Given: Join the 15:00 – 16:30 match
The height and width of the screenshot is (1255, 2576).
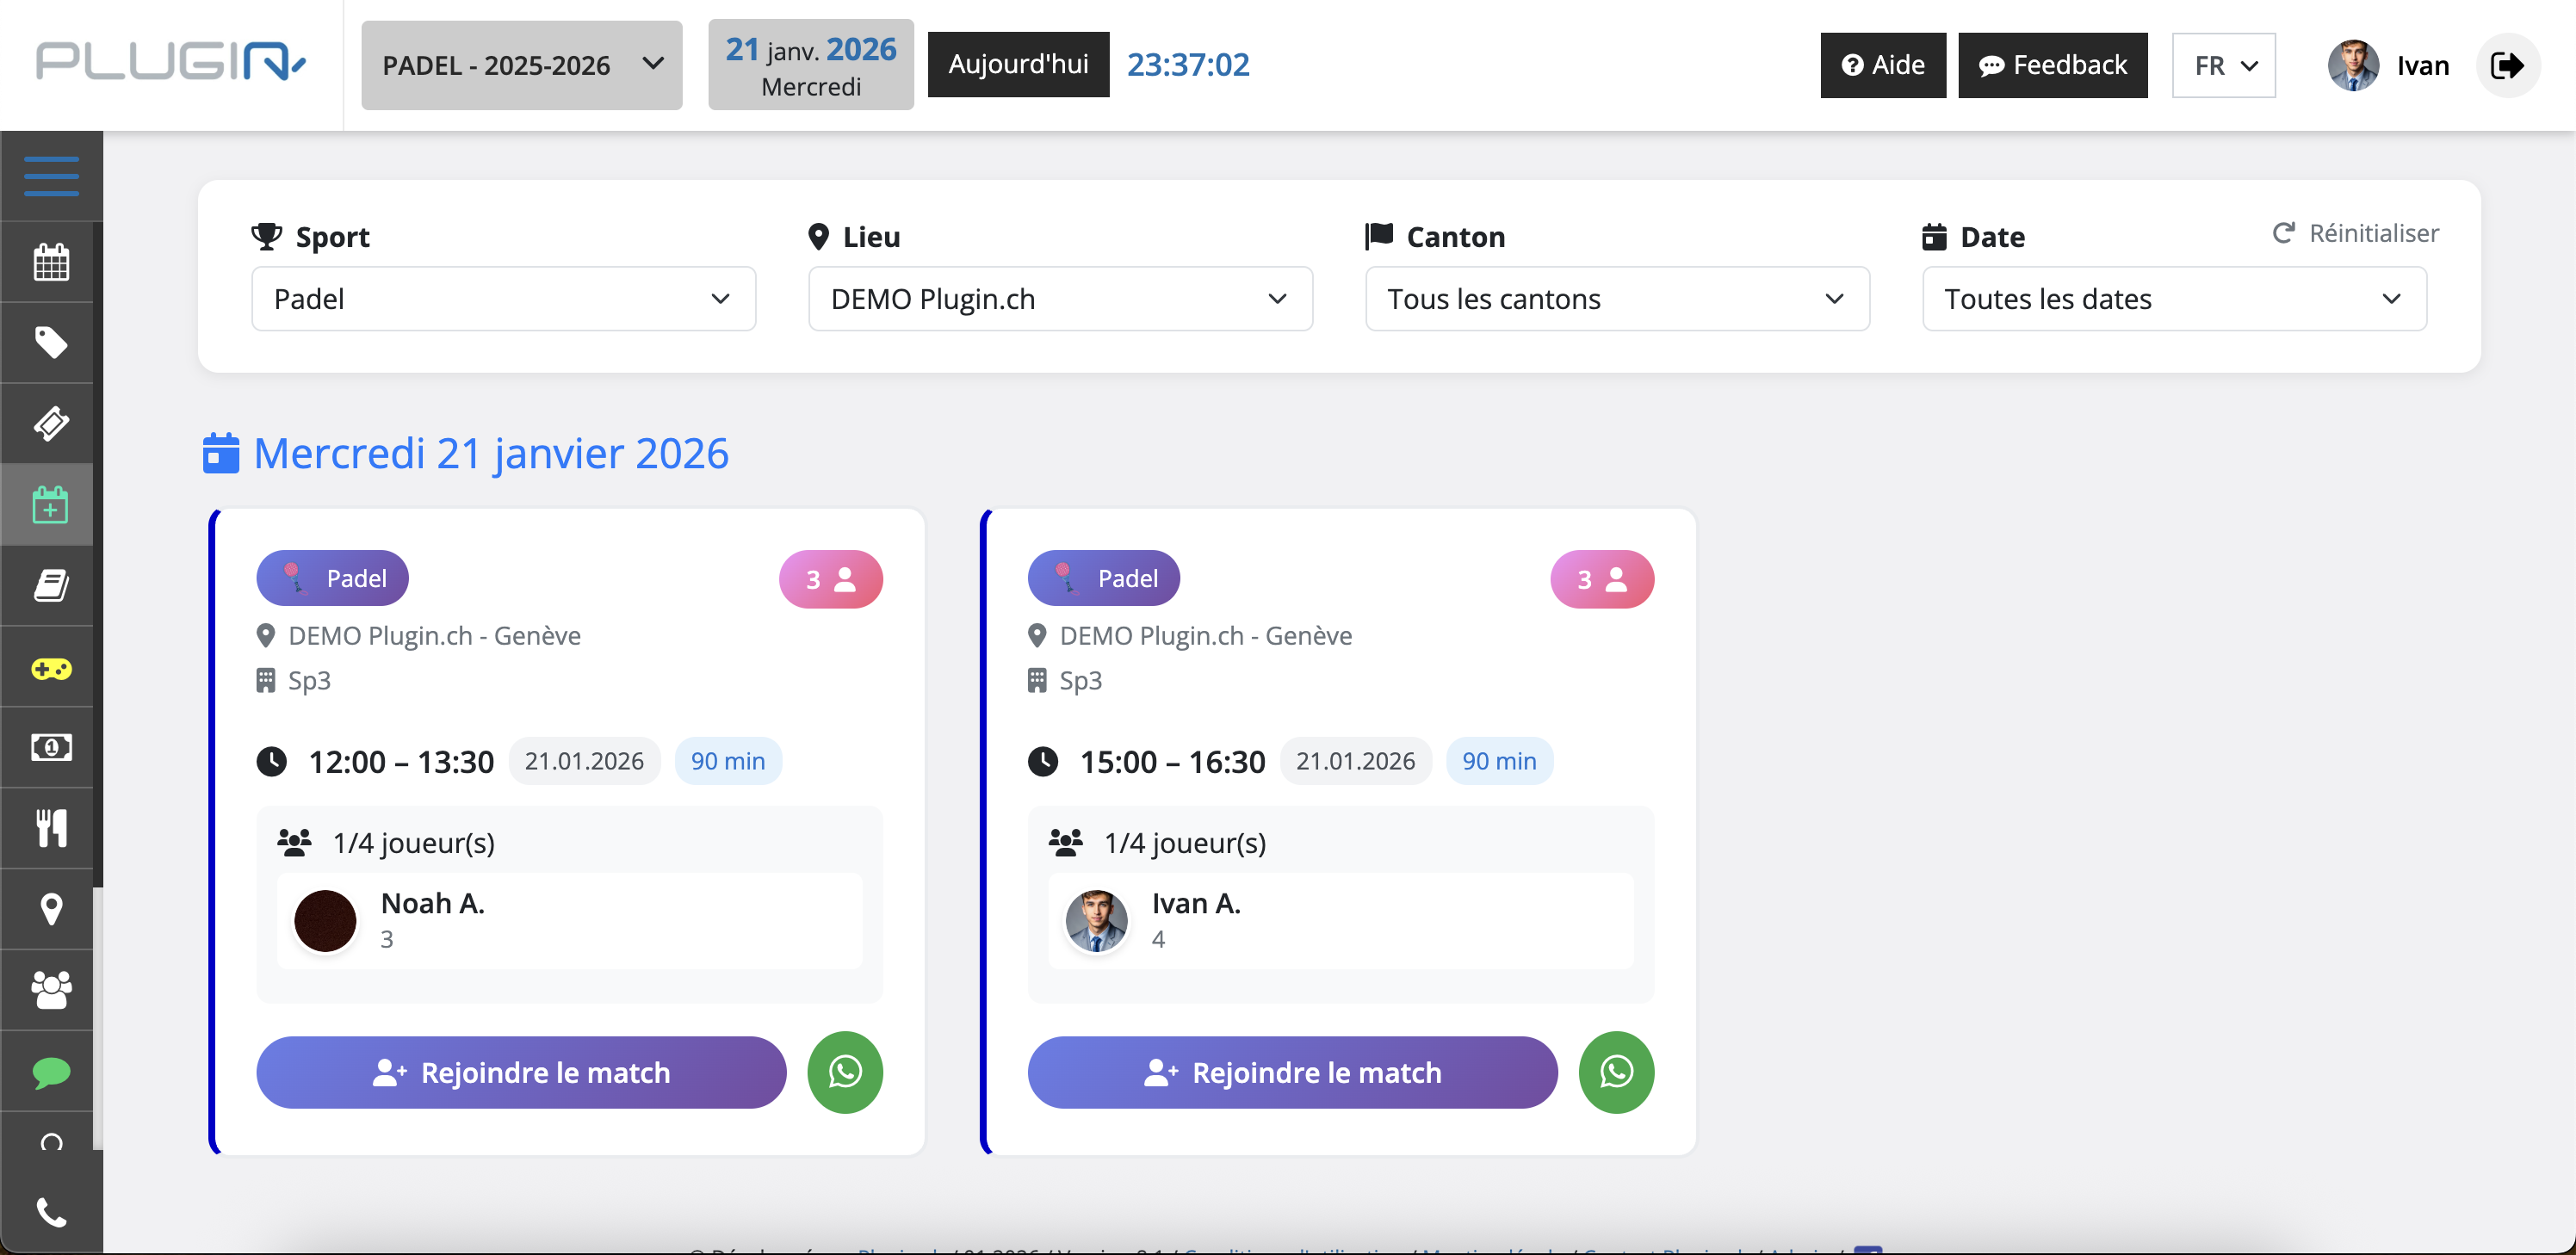Looking at the screenshot, I should [1292, 1072].
